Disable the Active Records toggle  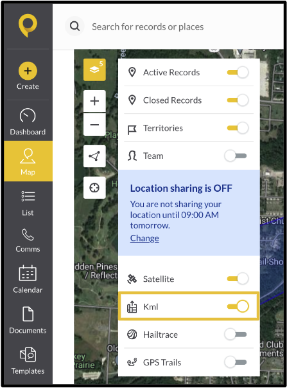point(238,73)
